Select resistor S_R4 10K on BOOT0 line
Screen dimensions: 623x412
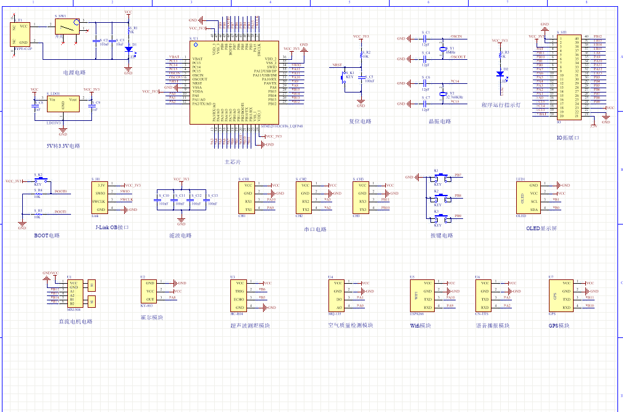tap(37, 194)
